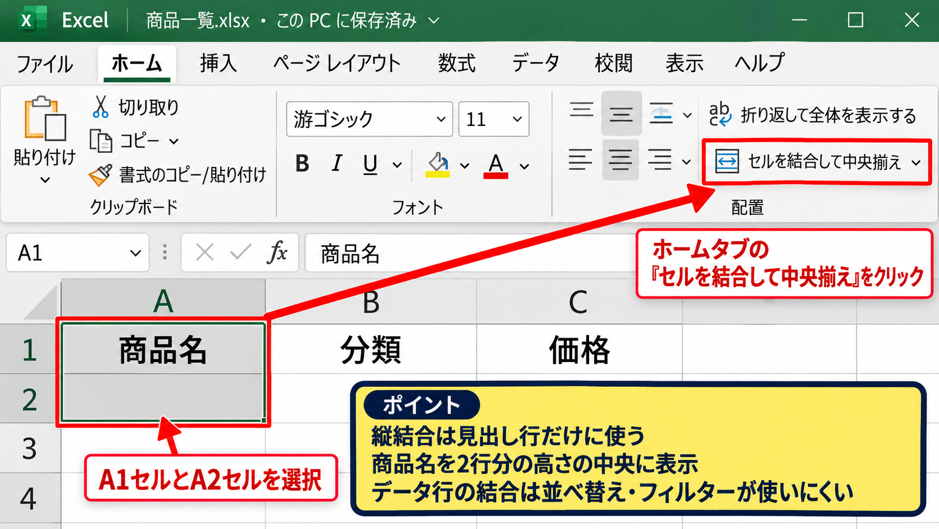Click the Insert Function fx icon
The width and height of the screenshot is (939, 529).
coord(277,252)
